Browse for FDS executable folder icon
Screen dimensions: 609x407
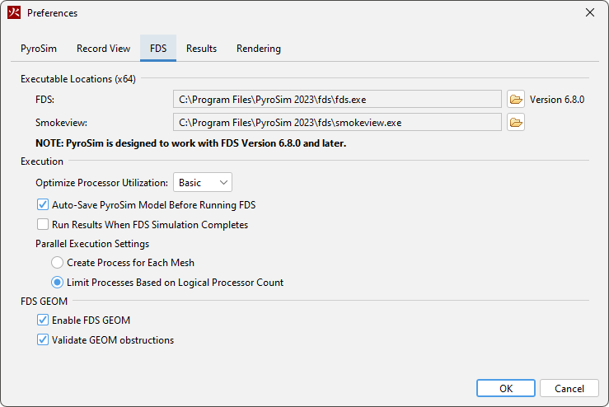[x=516, y=100]
